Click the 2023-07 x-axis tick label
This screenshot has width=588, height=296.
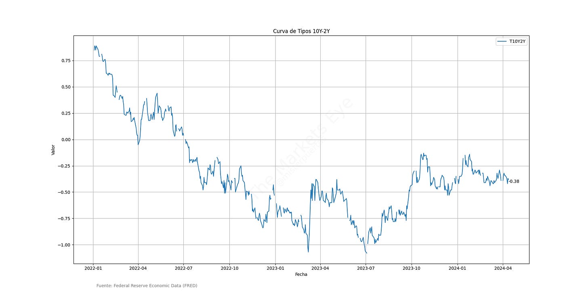366,268
